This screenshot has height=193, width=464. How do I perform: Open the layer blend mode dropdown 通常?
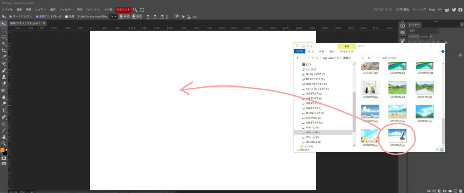click(x=423, y=31)
